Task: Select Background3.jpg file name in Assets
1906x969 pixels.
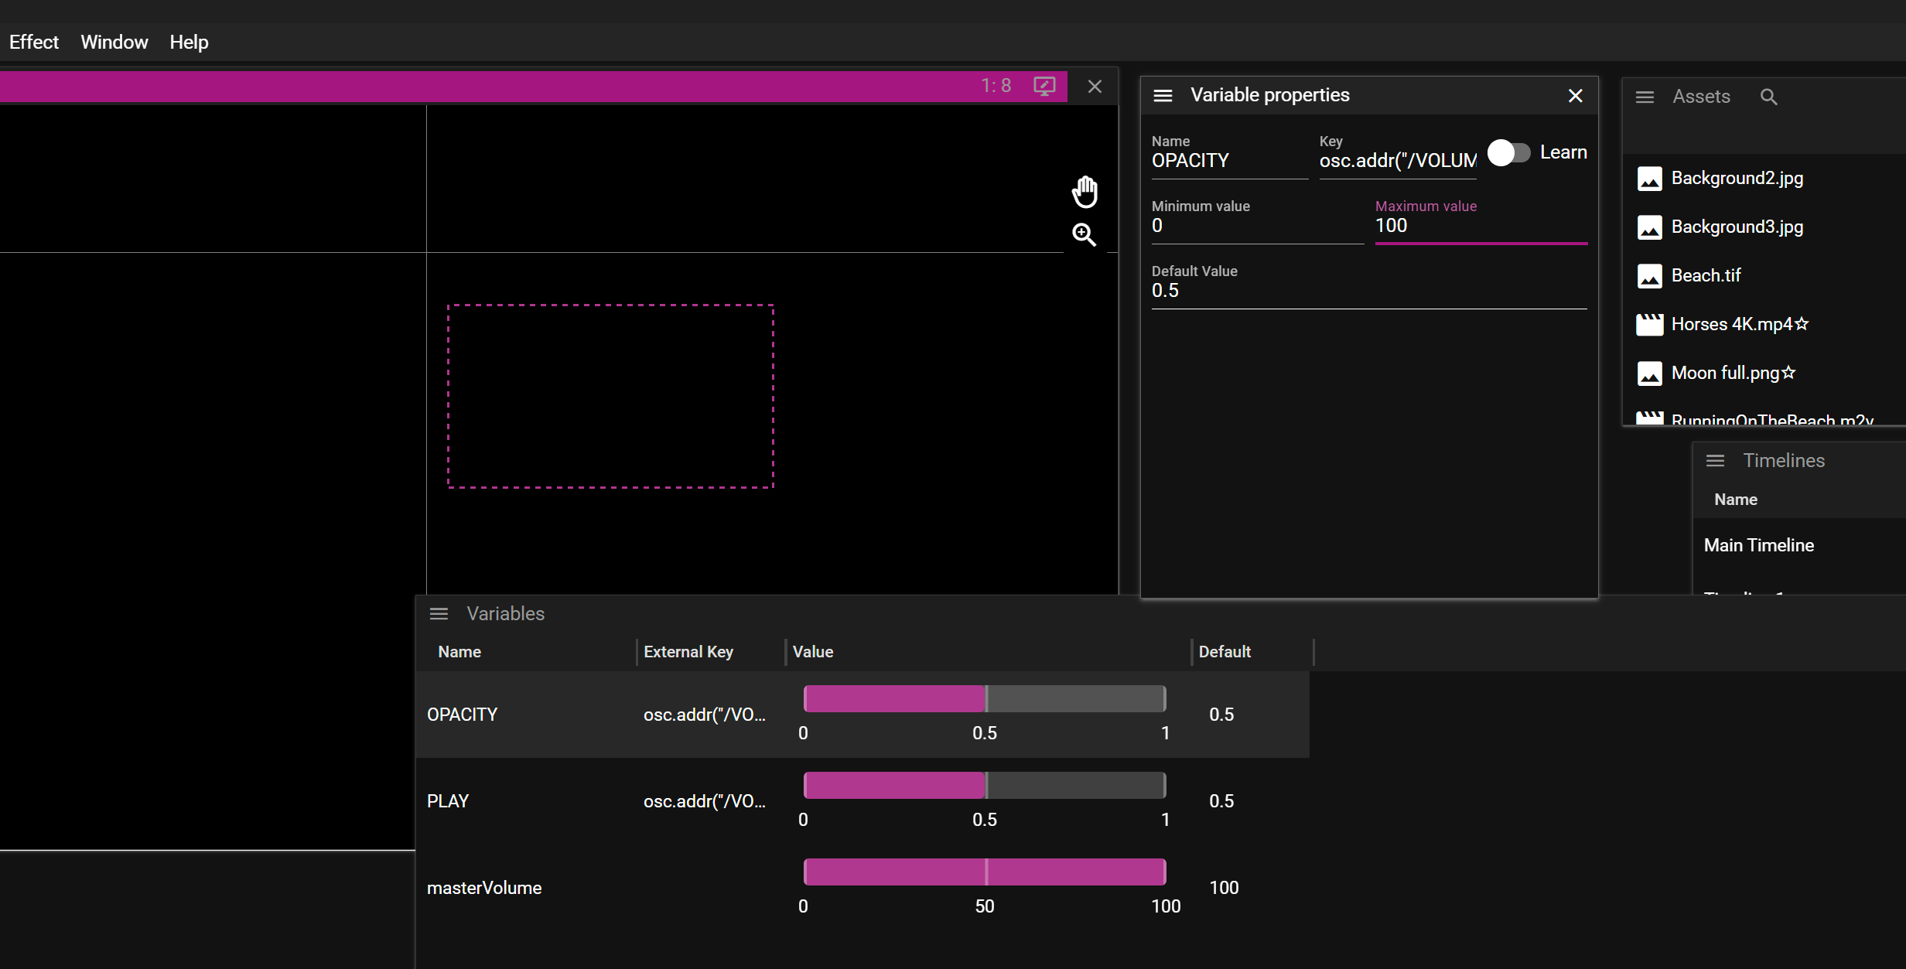Action: point(1737,227)
